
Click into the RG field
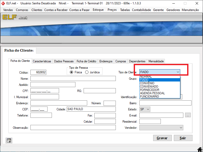tap(99, 91)
